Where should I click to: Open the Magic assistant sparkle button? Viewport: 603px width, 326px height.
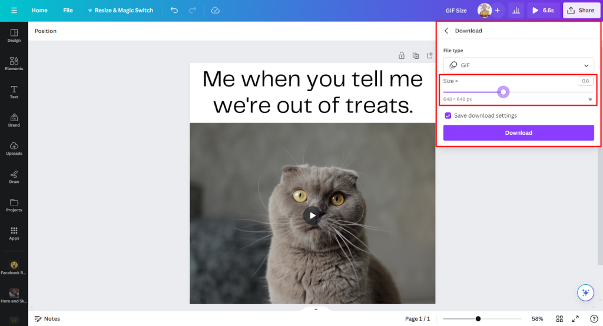pyautogui.click(x=585, y=293)
